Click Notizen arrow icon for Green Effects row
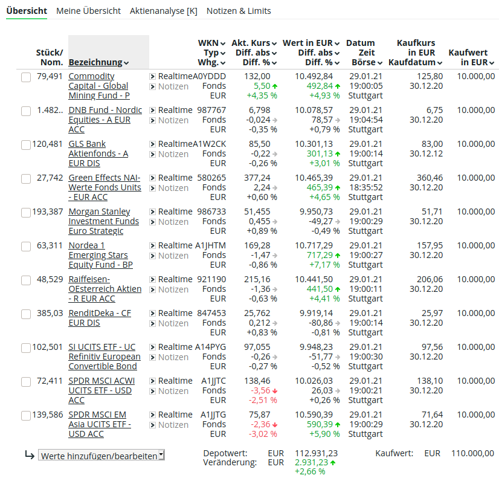The height and width of the screenshot is (478, 499). [152, 189]
